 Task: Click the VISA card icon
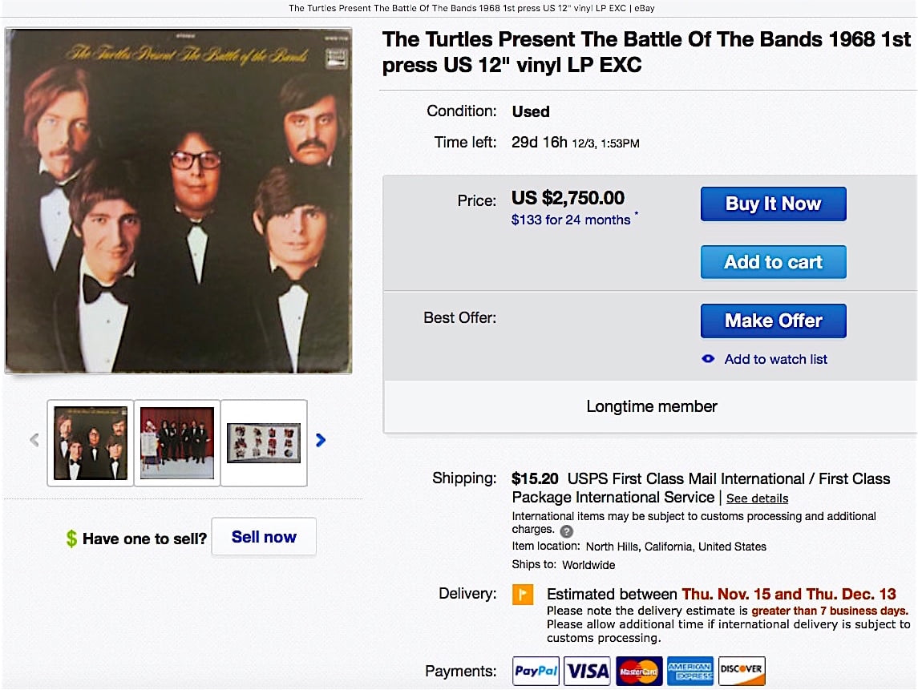588,671
